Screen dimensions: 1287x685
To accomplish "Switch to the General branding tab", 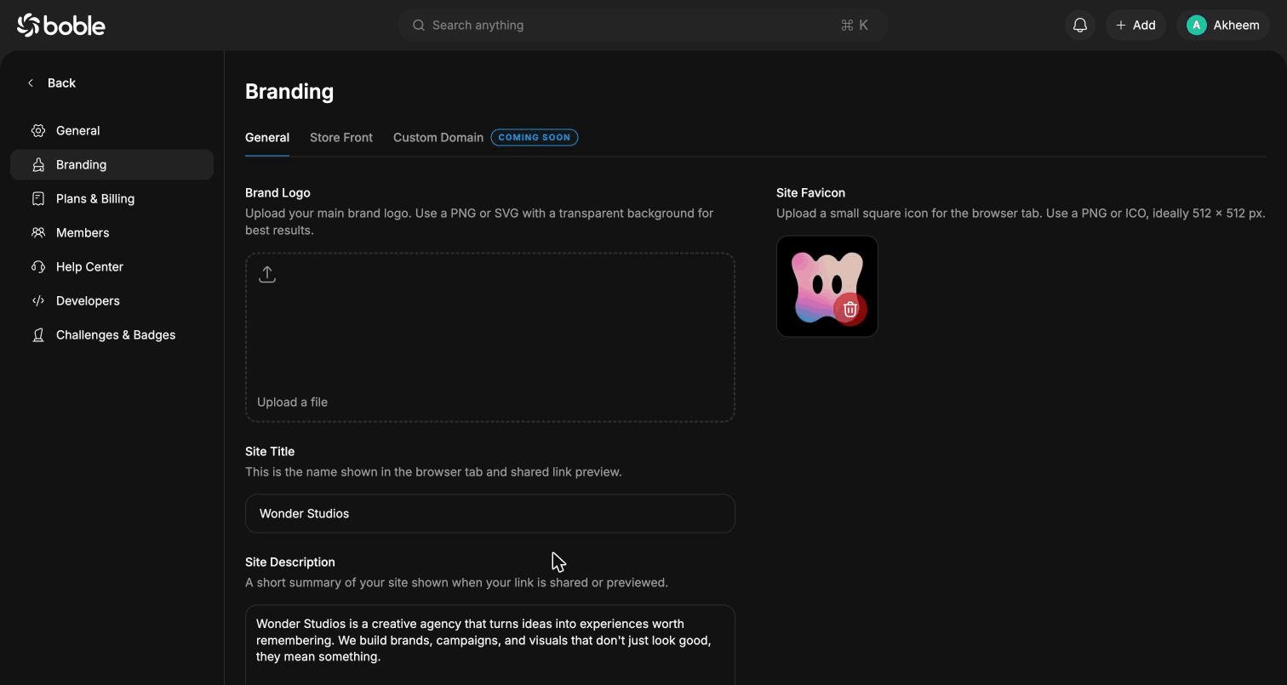I will tap(267, 137).
